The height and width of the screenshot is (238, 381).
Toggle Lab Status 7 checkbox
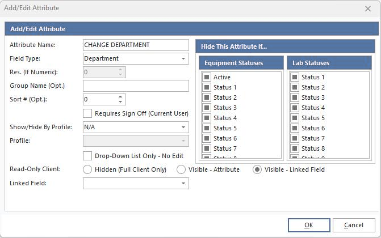click(295, 138)
